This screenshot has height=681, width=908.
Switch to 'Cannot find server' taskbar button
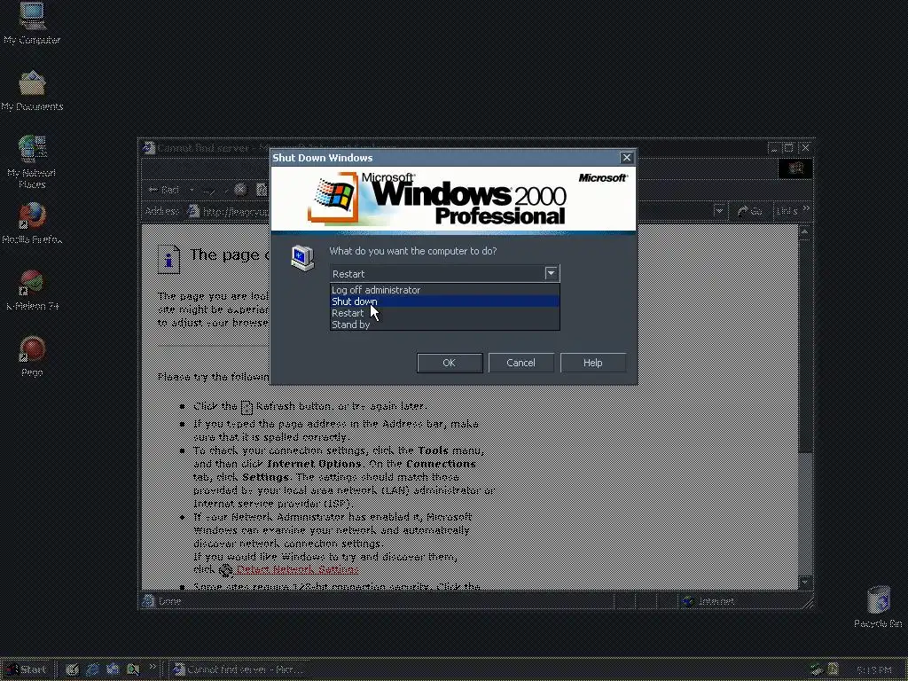click(x=239, y=669)
